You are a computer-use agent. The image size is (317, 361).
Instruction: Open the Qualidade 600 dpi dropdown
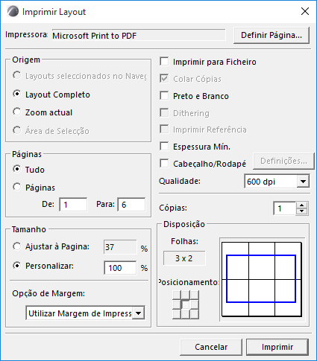tap(277, 182)
